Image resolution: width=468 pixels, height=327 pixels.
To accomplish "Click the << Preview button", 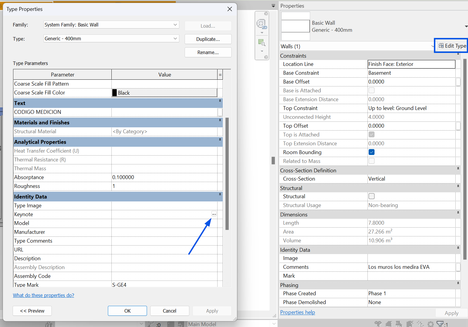I will coord(32,311).
